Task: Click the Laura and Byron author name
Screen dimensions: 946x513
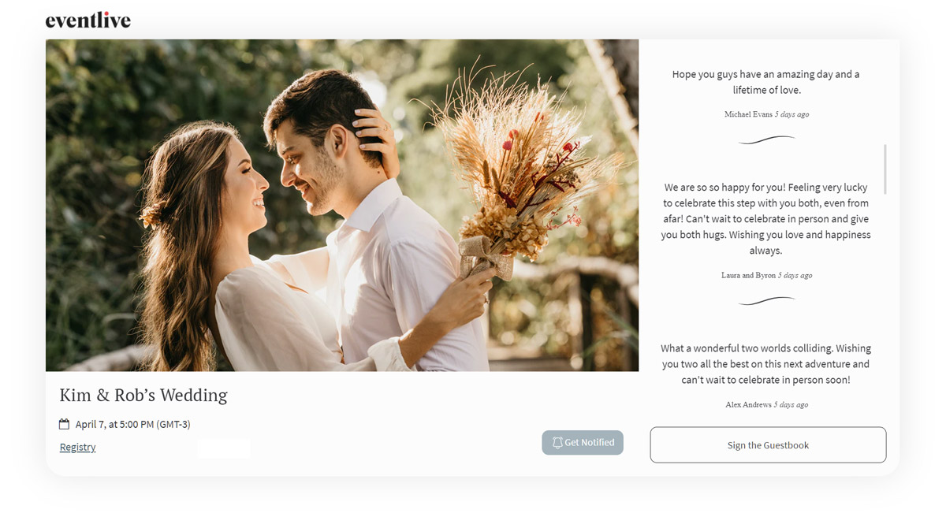Action: (x=748, y=276)
